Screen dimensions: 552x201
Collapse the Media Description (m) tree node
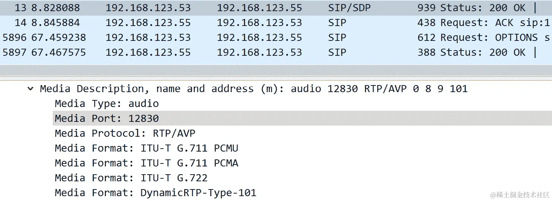(30, 89)
